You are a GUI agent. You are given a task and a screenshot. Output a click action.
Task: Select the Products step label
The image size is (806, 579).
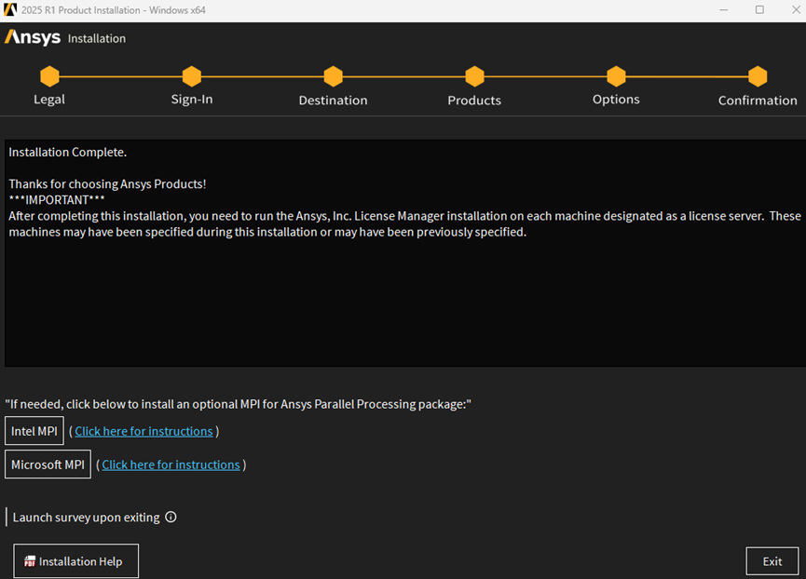[x=474, y=101]
